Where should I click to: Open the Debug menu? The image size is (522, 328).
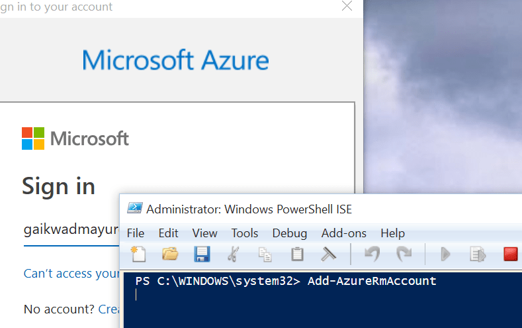pyautogui.click(x=290, y=233)
